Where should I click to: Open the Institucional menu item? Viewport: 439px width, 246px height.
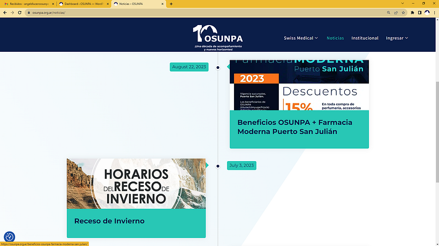(x=365, y=38)
